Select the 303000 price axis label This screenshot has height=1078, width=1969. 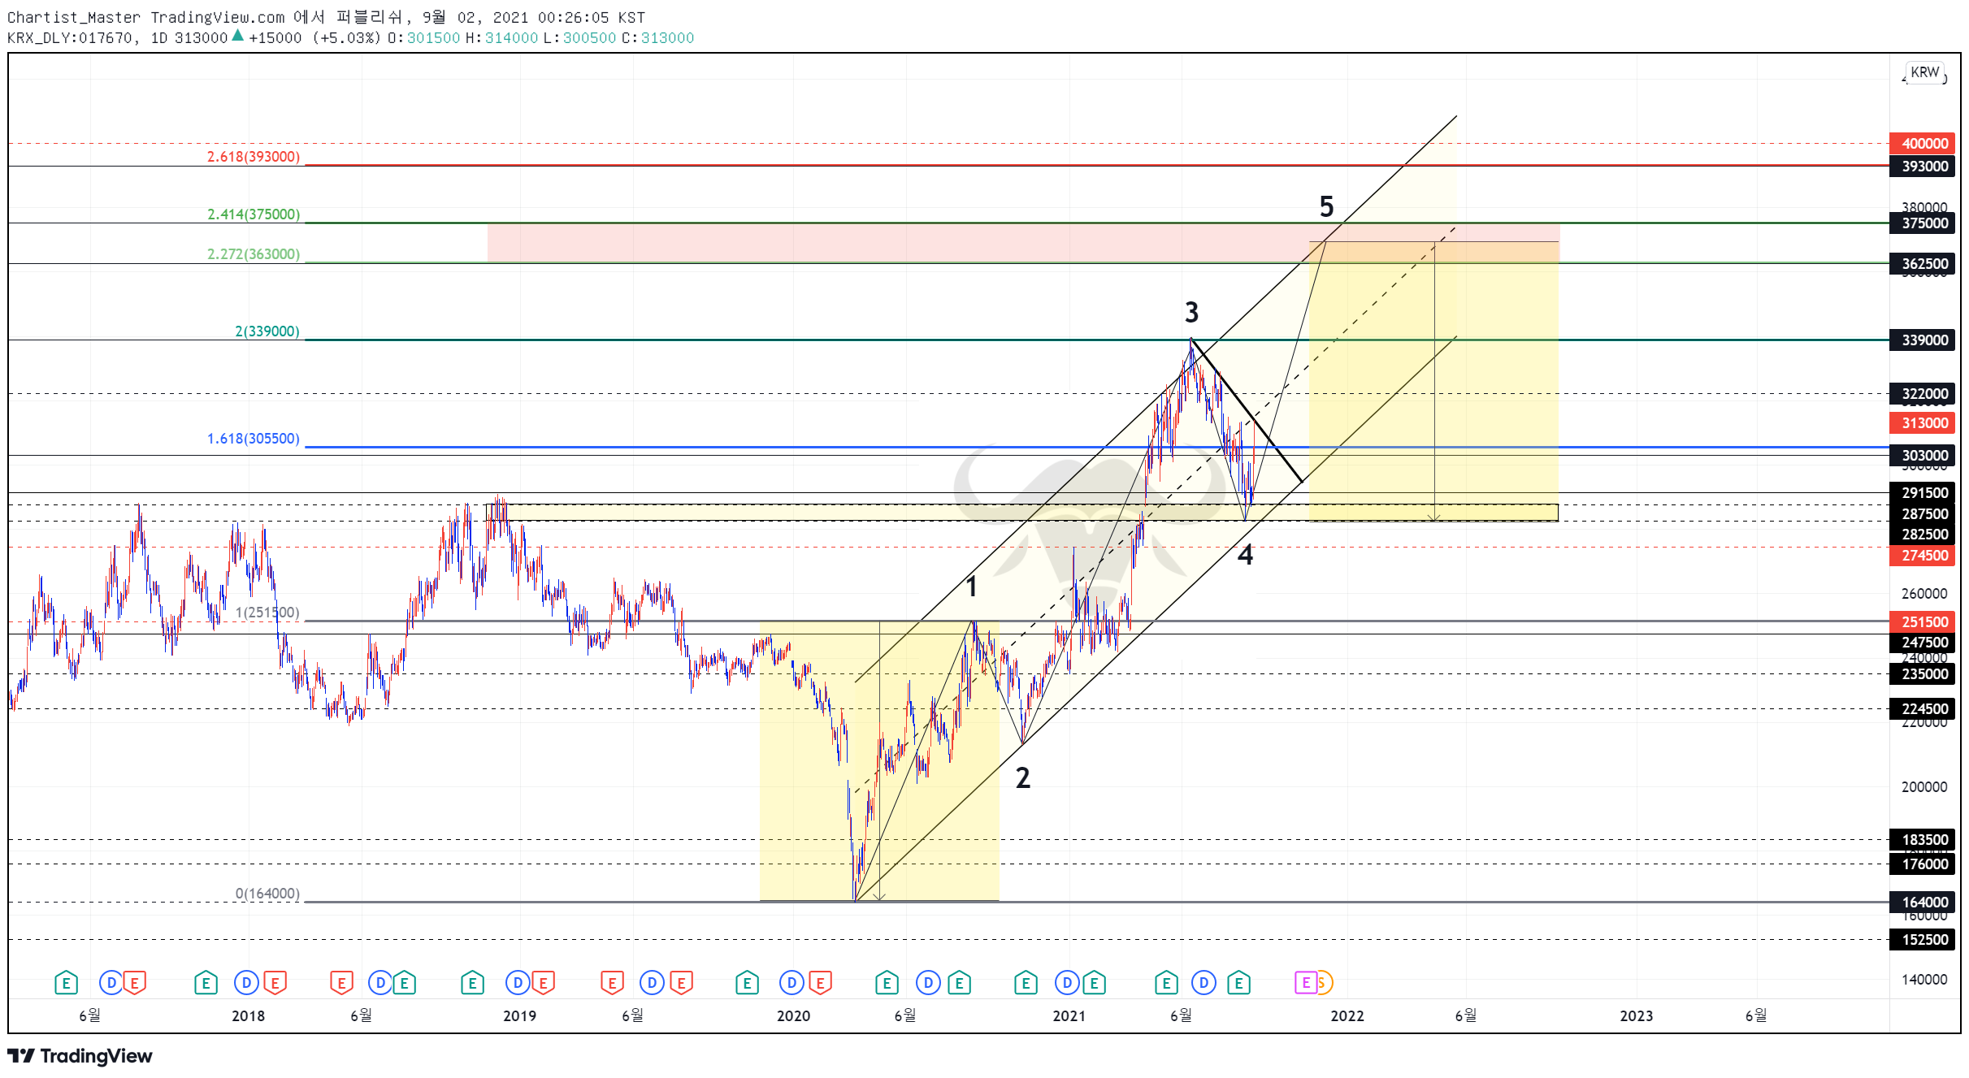1923,455
